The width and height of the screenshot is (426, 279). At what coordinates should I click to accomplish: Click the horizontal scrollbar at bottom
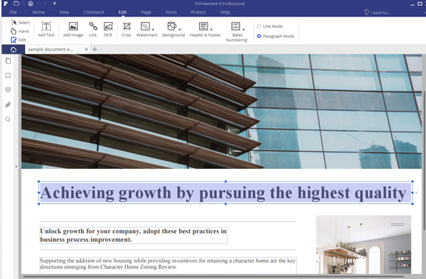click(x=214, y=277)
